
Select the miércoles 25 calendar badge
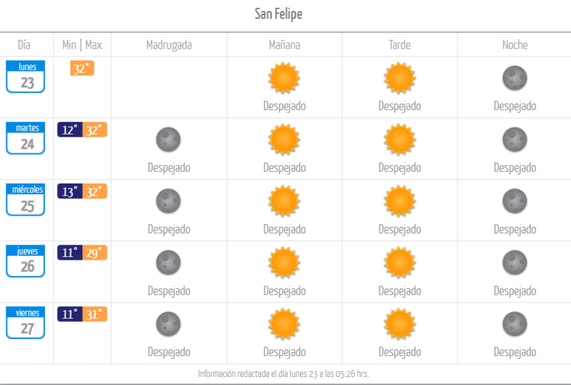coord(26,199)
